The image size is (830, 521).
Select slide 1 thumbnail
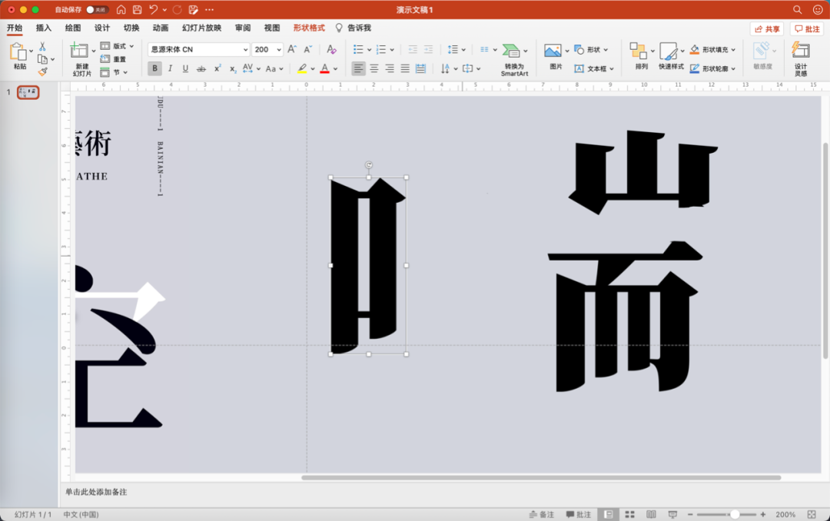point(28,93)
